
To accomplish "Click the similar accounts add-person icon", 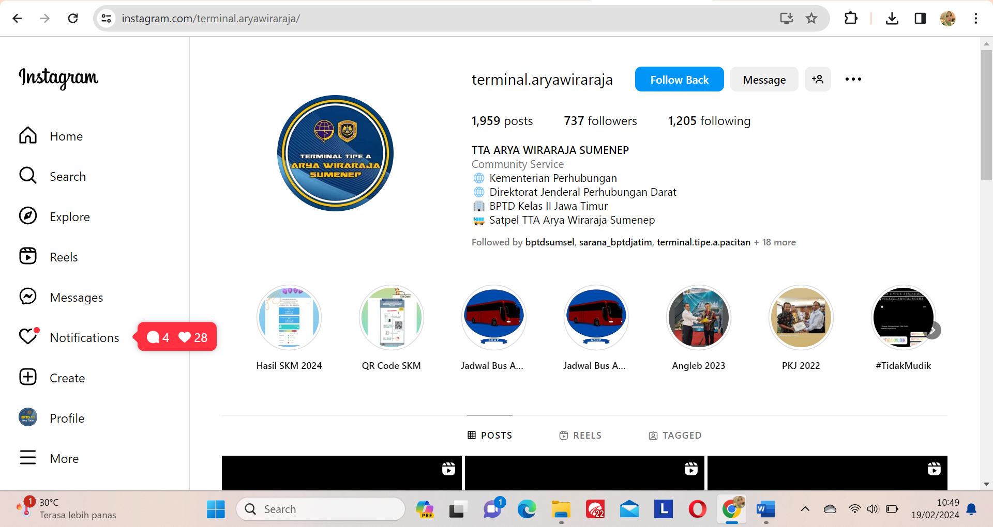I will coord(818,80).
